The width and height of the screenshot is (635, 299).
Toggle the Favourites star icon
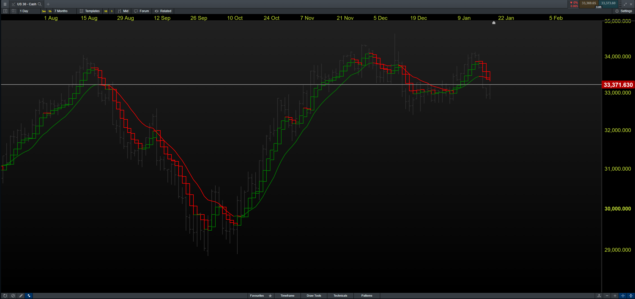[x=270, y=296]
